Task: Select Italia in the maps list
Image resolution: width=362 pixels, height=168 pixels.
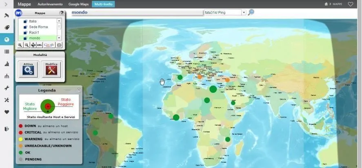Action: 33,21
